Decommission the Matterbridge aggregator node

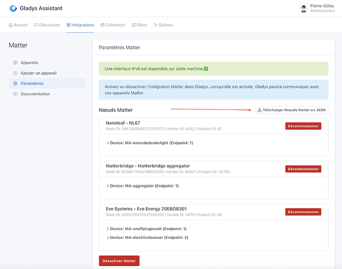tap(303, 169)
